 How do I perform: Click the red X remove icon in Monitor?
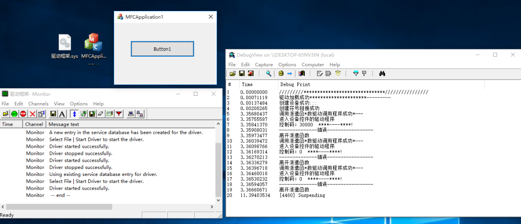pyautogui.click(x=32, y=114)
